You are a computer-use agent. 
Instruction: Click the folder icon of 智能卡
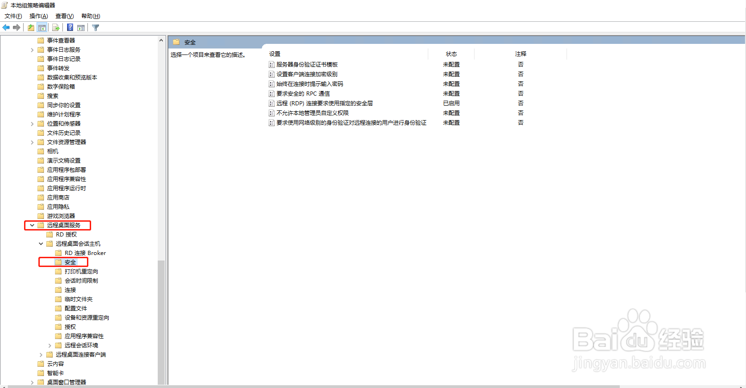click(x=41, y=373)
